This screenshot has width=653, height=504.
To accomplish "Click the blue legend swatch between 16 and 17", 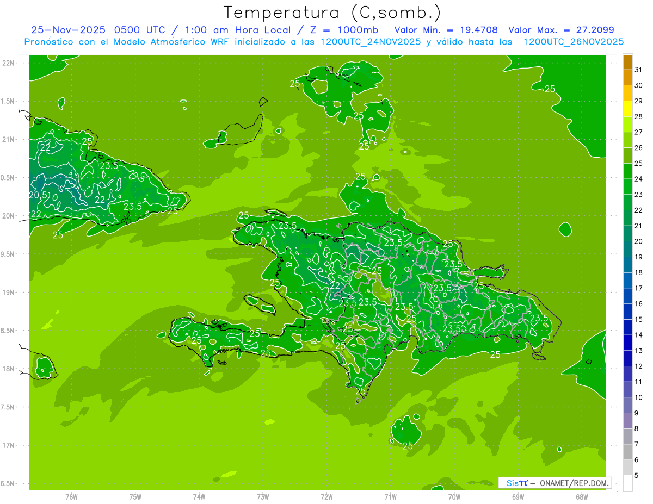I will click(x=627, y=296).
